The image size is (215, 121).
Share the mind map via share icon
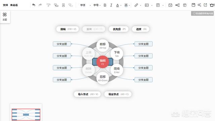(x=199, y=5)
